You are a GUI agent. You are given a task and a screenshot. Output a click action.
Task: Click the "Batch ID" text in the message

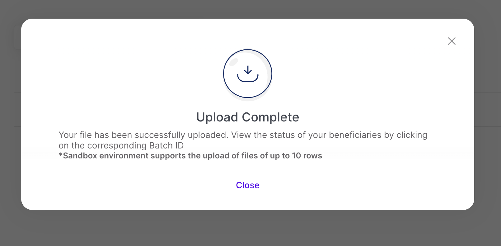pyautogui.click(x=166, y=146)
